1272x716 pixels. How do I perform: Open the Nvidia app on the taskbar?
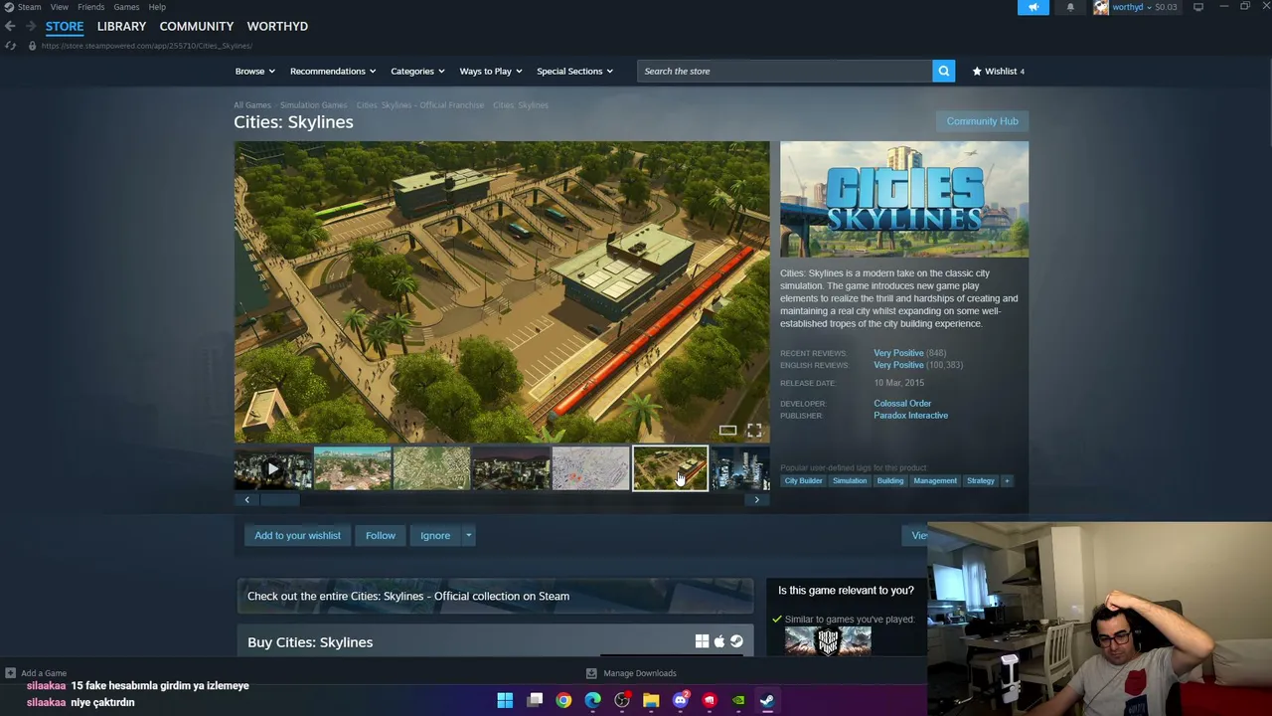pos(738,700)
